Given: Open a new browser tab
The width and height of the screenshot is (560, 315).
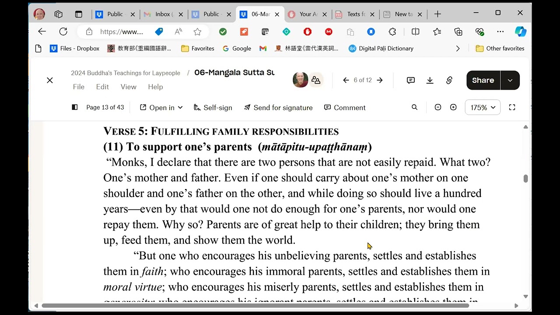Looking at the screenshot, I should 437,14.
